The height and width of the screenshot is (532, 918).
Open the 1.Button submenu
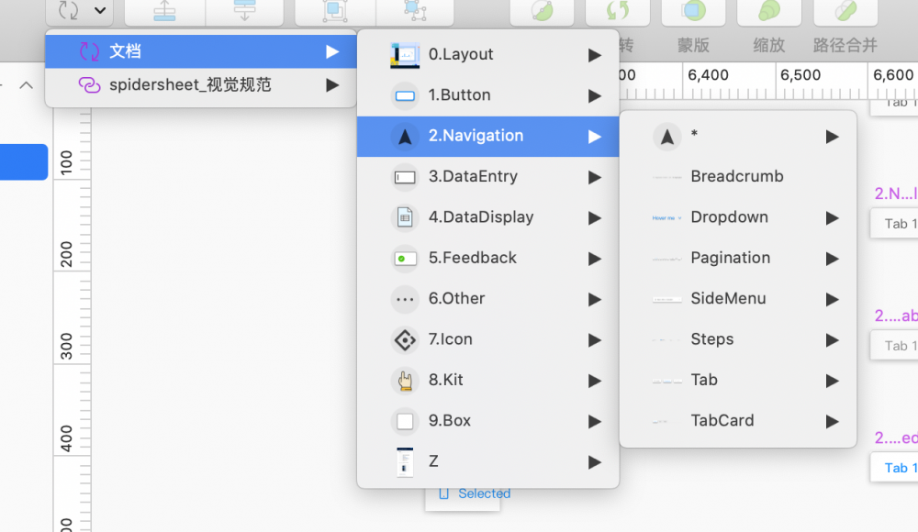(487, 95)
